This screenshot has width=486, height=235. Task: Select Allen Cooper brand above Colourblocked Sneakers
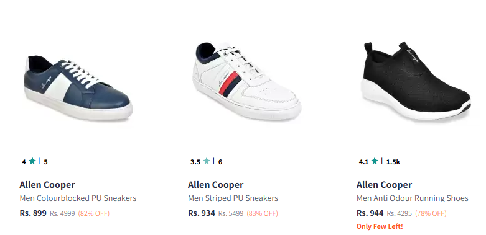47,185
